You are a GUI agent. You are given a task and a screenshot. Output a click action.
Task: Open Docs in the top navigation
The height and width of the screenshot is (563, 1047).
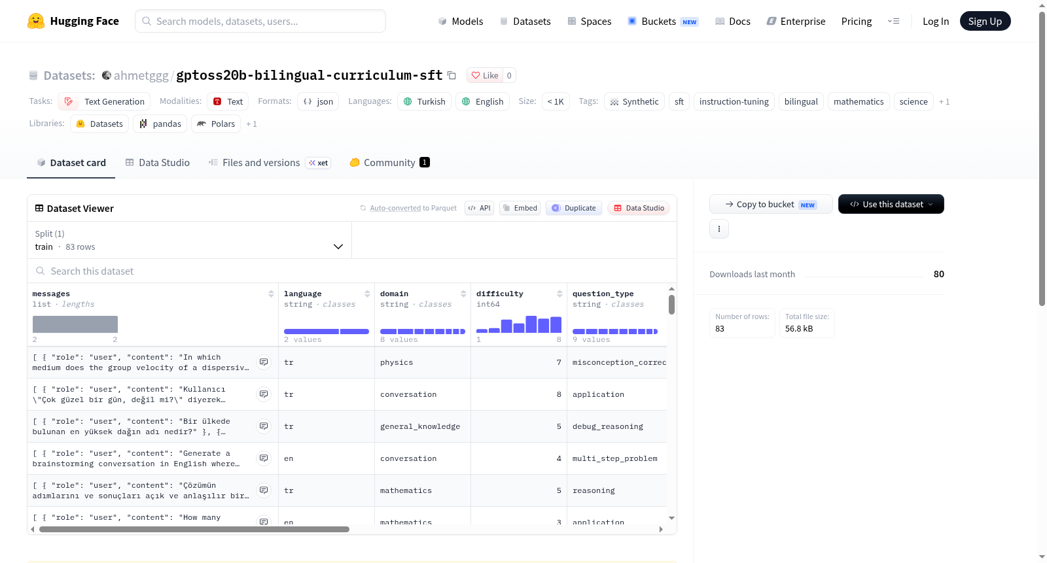coord(733,22)
